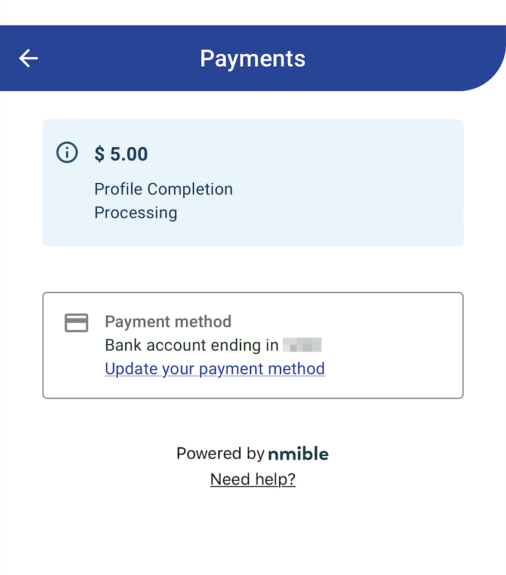
Task: Open the "Need help?" link
Action: (x=253, y=479)
